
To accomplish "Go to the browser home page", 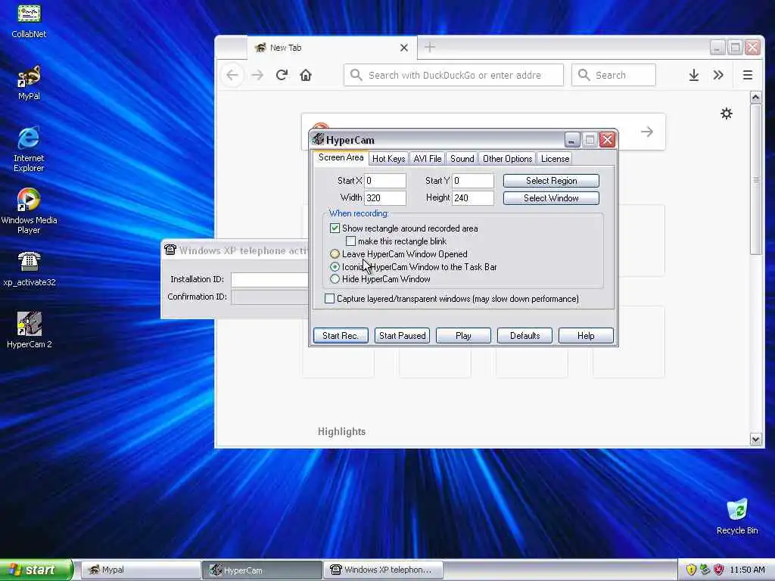I will (306, 75).
